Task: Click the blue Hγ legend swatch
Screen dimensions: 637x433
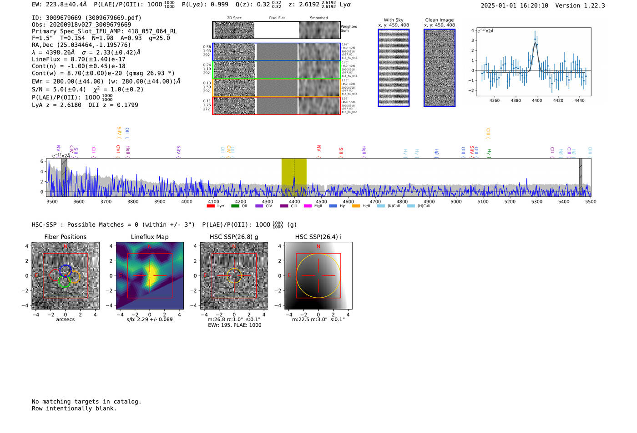Action: click(333, 206)
